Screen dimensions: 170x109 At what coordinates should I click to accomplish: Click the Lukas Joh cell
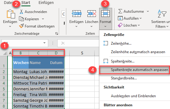pos(38,72)
